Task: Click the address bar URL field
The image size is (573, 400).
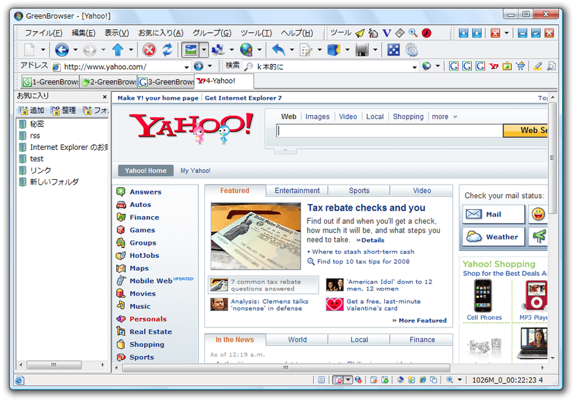Action: tap(122, 67)
